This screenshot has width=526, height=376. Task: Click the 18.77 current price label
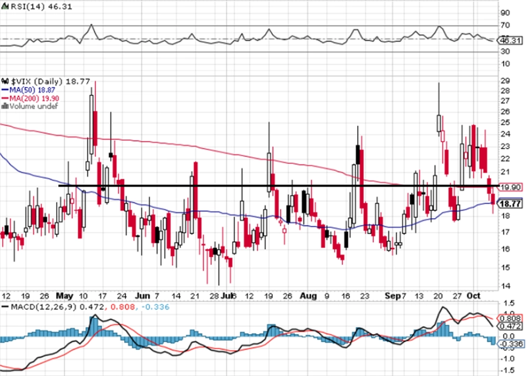point(511,204)
